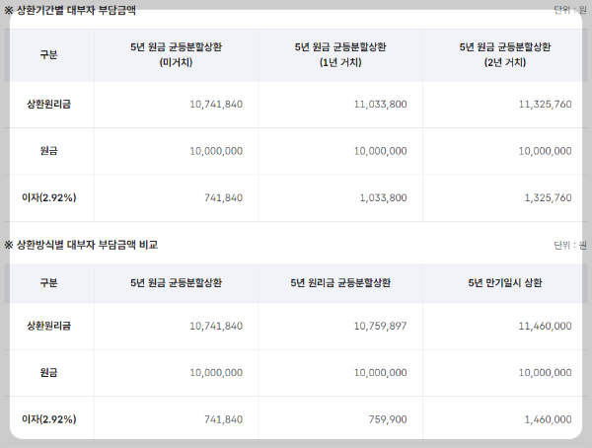Select the 11,325,760 repayment amount cell

tap(545, 105)
